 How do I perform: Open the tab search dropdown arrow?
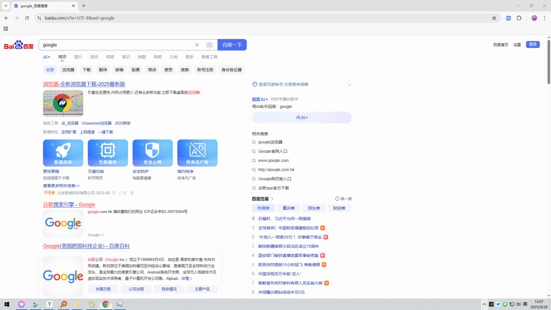click(6, 6)
